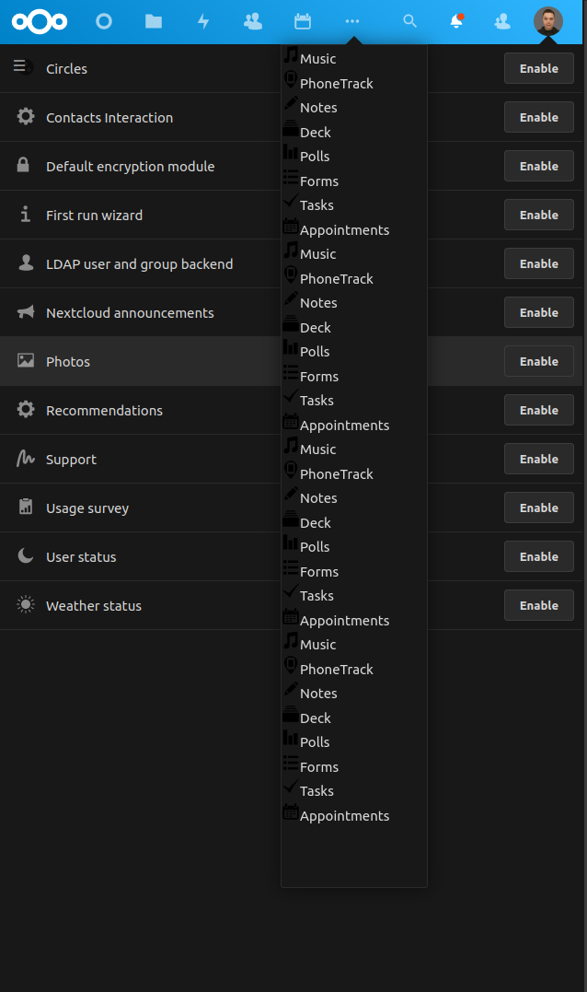This screenshot has width=587, height=992.
Task: Open the Files folder icon
Action: click(x=154, y=20)
